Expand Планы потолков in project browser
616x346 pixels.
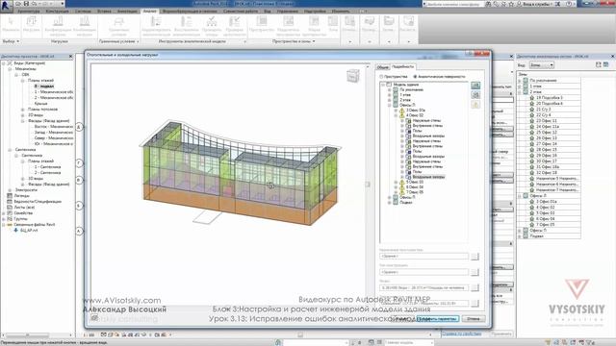[x=23, y=109]
